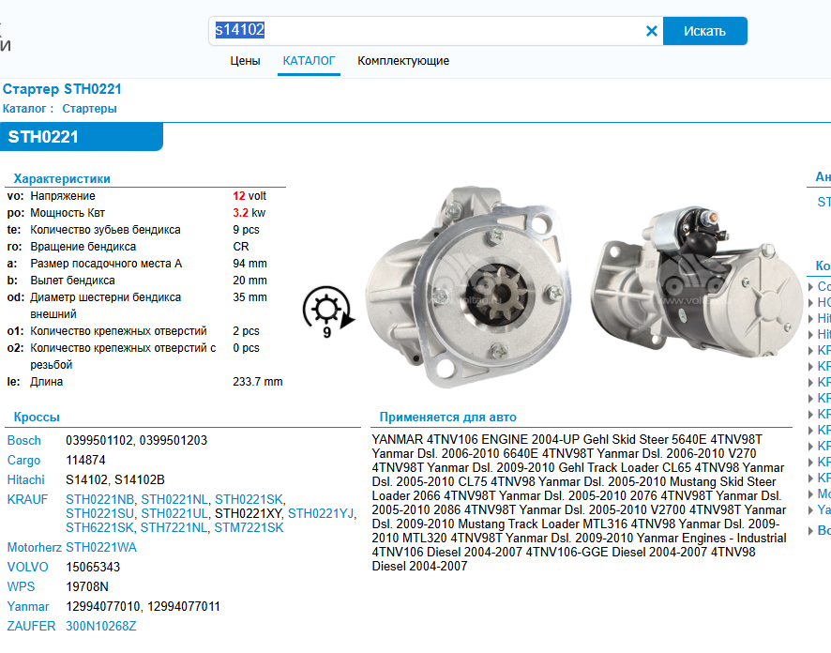Click the pinion rotation 9-teeth icon

328,312
